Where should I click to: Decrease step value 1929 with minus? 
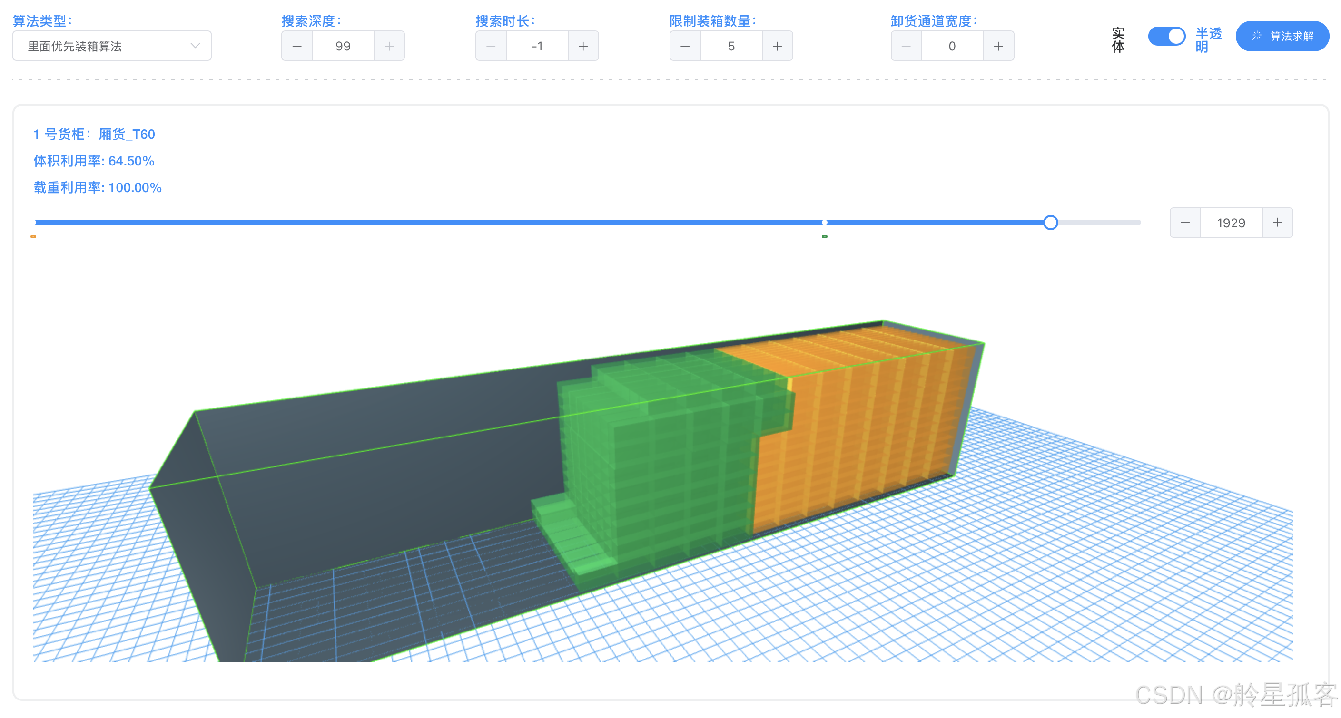1185,223
